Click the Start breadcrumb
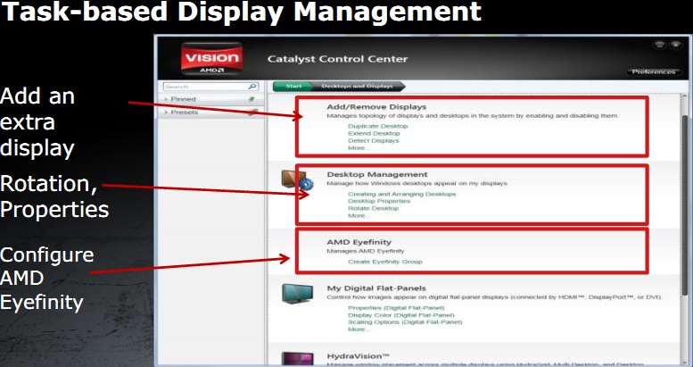Viewport: 693px width, 367px height. [x=293, y=86]
